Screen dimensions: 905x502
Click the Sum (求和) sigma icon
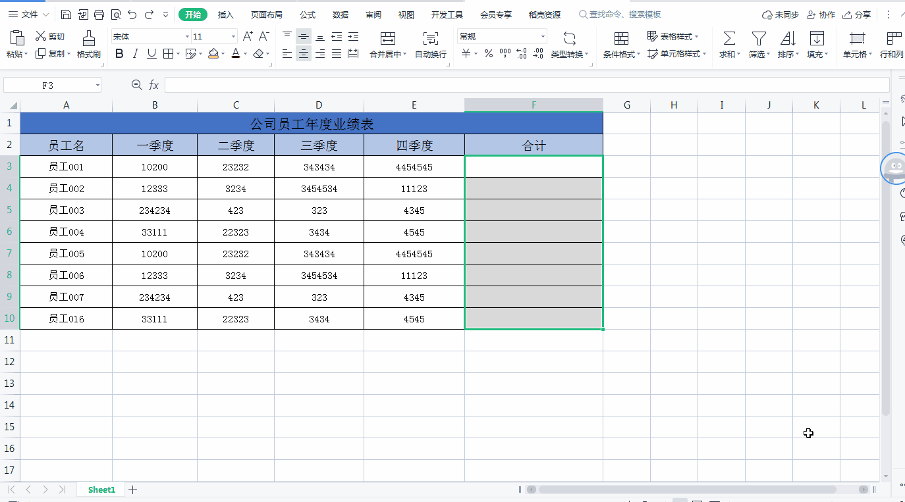pos(729,38)
